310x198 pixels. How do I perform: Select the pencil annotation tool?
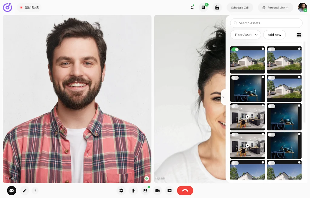click(25, 190)
